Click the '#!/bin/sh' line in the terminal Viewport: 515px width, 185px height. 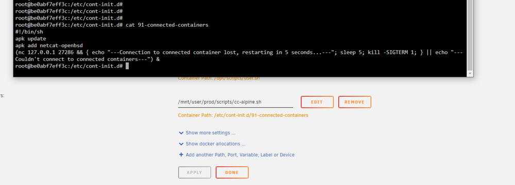click(29, 32)
